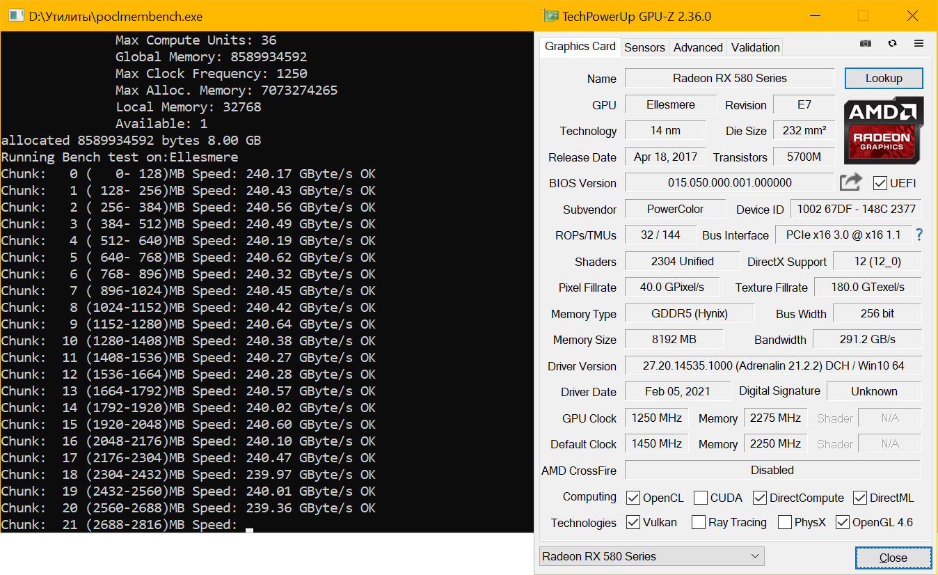Image resolution: width=938 pixels, height=575 pixels.
Task: Open the Advanced tab
Action: click(x=698, y=47)
